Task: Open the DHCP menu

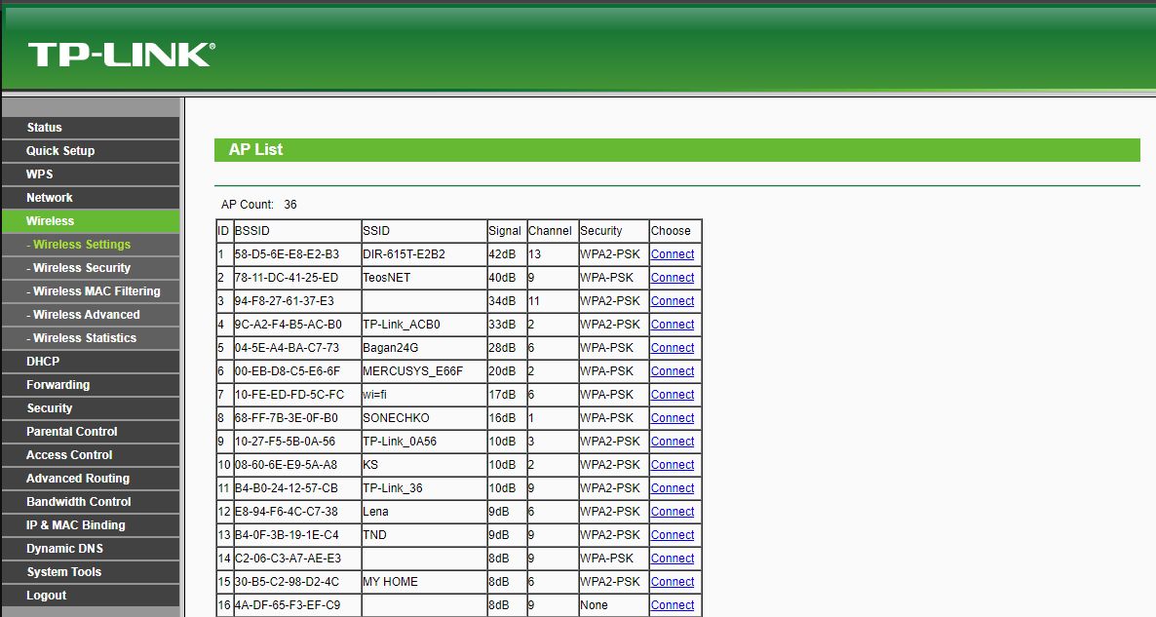Action: tap(90, 362)
